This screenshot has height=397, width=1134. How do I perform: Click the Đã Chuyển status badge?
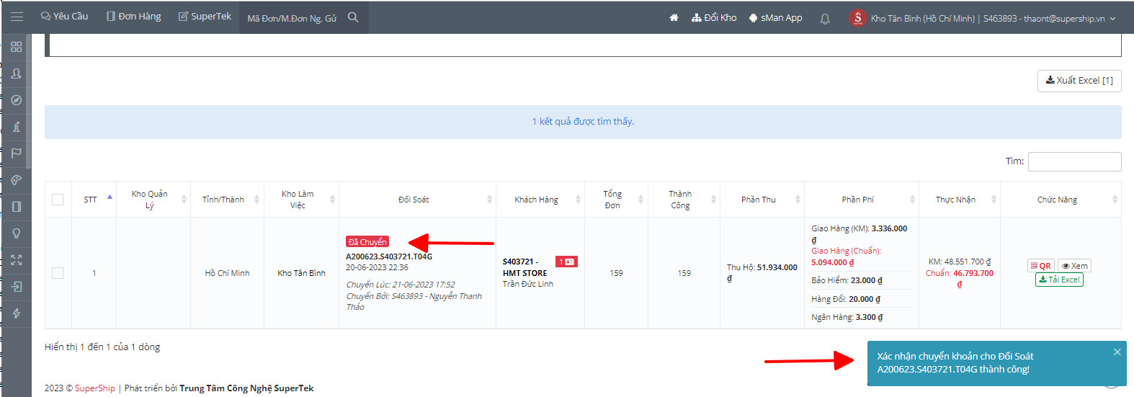367,242
